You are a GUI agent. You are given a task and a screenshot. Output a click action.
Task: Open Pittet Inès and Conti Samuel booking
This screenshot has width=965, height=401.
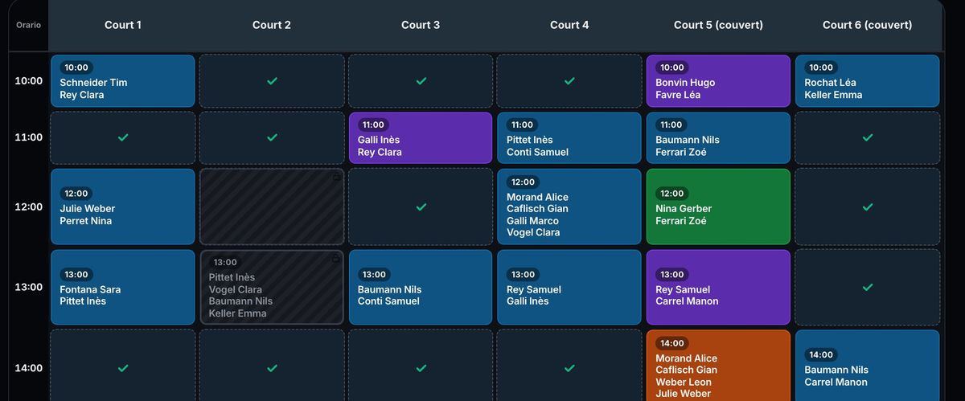[x=569, y=137]
